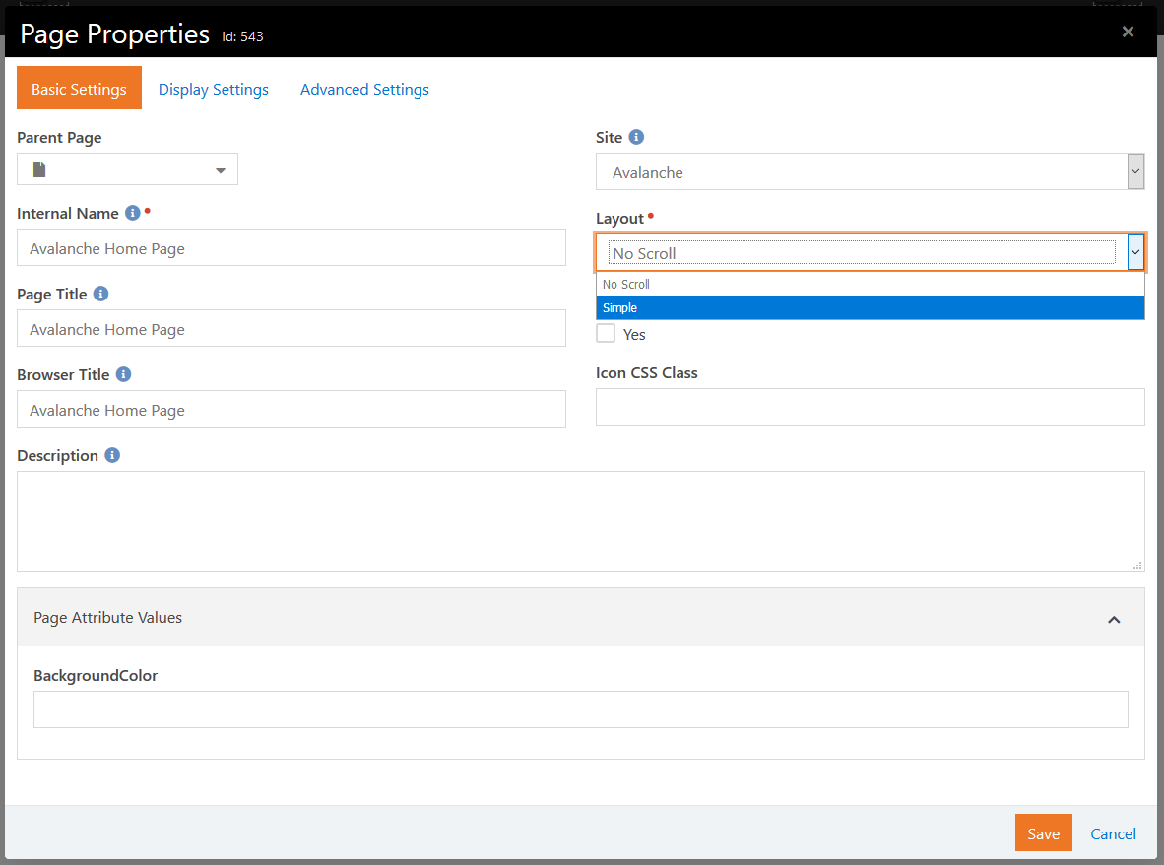Cancel editing page properties
This screenshot has width=1164, height=865.
(x=1113, y=833)
